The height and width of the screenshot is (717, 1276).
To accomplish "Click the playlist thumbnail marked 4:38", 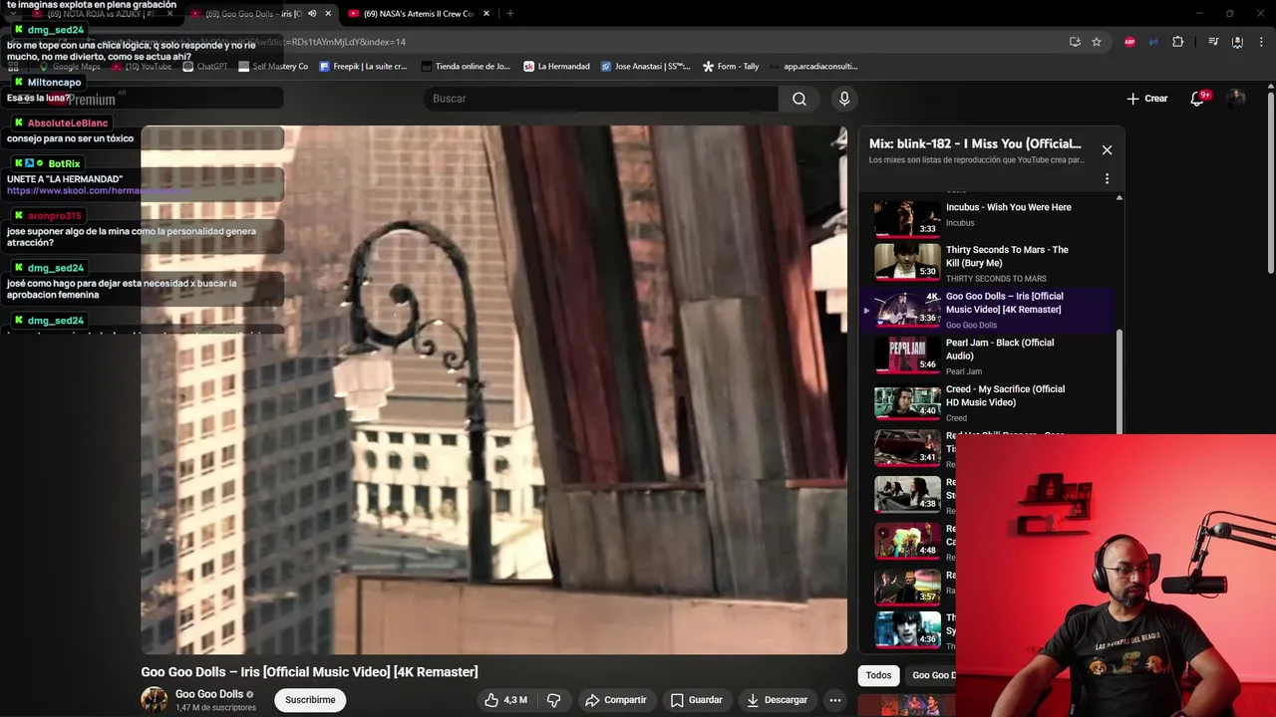I will (907, 495).
